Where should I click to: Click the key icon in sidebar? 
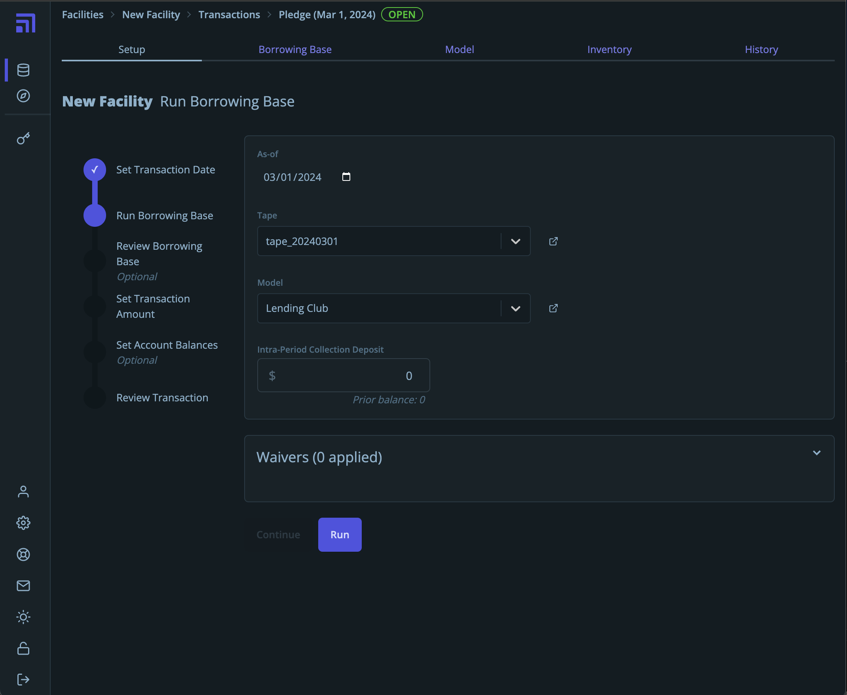[23, 139]
